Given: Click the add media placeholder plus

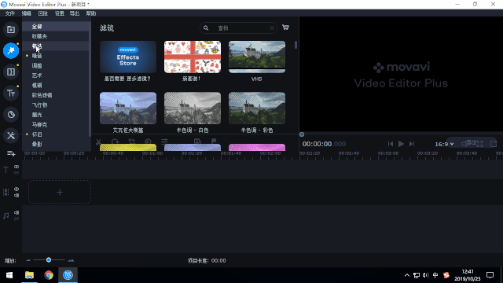Looking at the screenshot, I should [x=60, y=192].
